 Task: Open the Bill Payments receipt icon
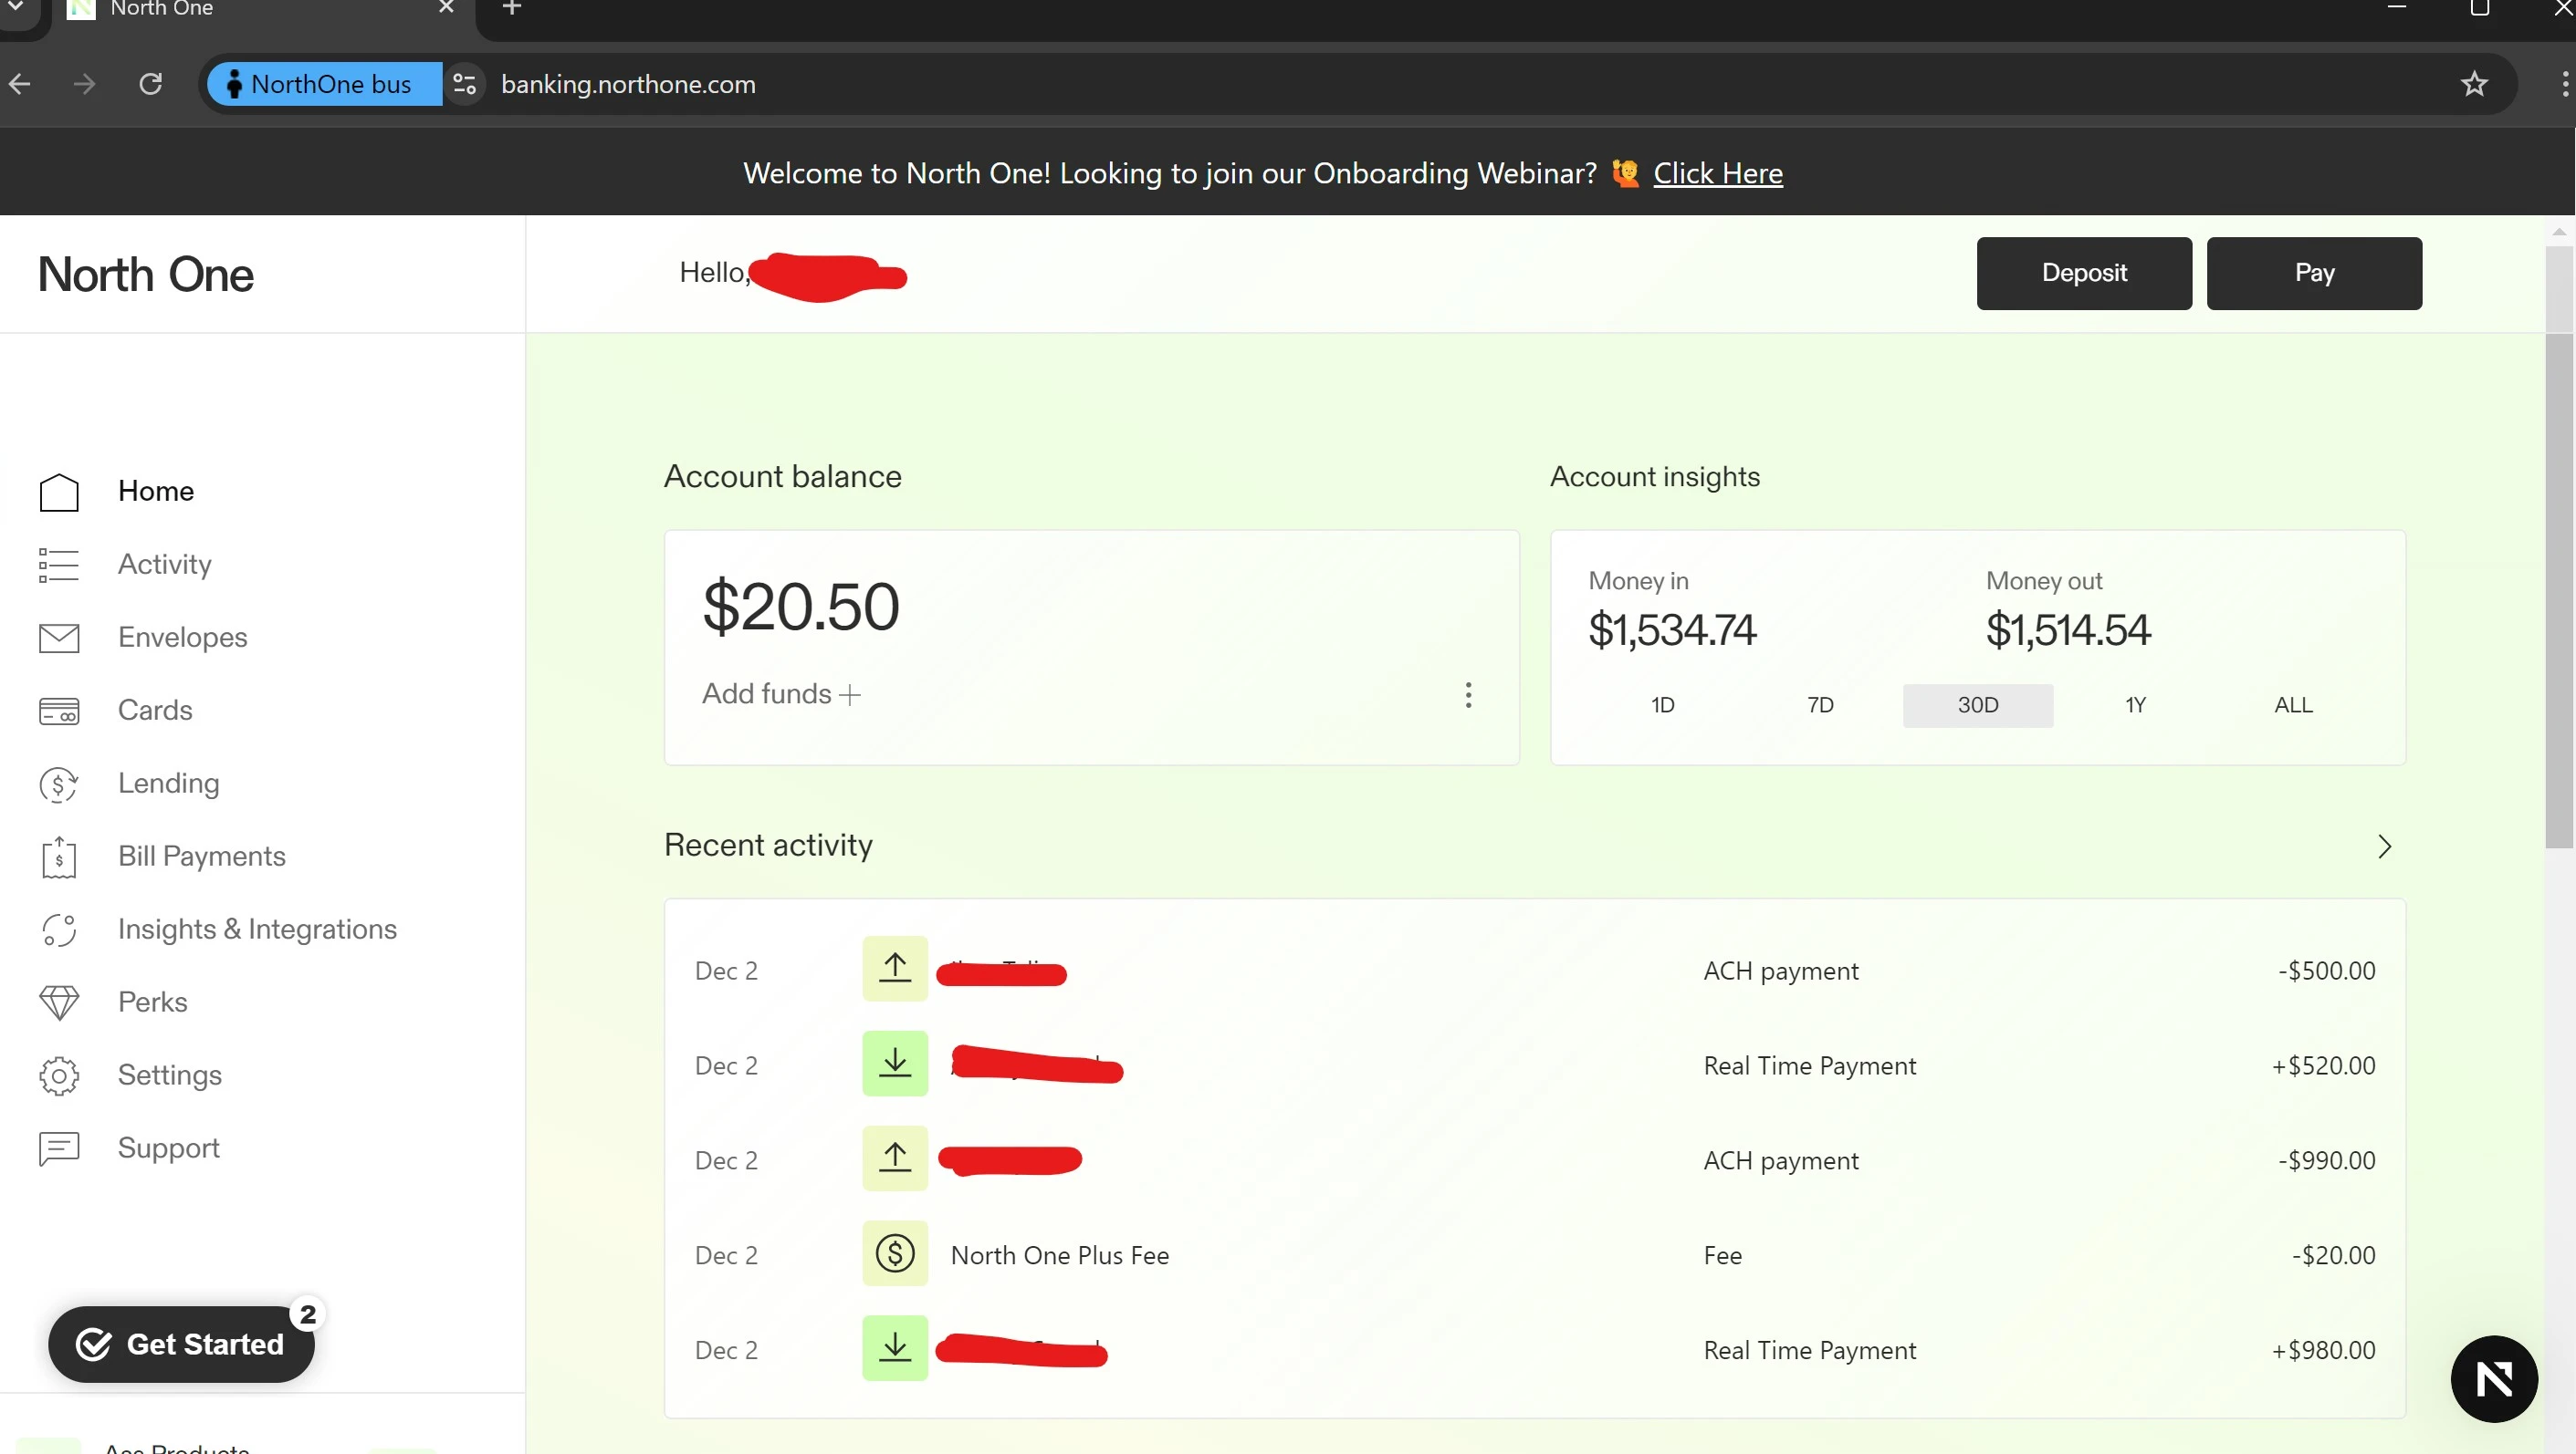tap(59, 857)
